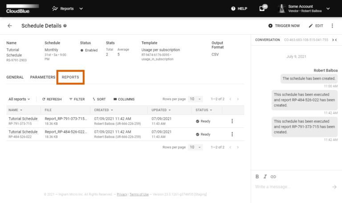
Task: Click file Report_RP-791-373-715
Action: point(65,119)
